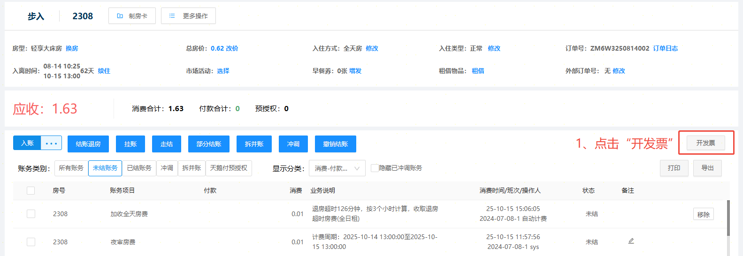Click the 租借 link
Image resolution: width=743 pixels, height=256 pixels.
click(x=478, y=71)
